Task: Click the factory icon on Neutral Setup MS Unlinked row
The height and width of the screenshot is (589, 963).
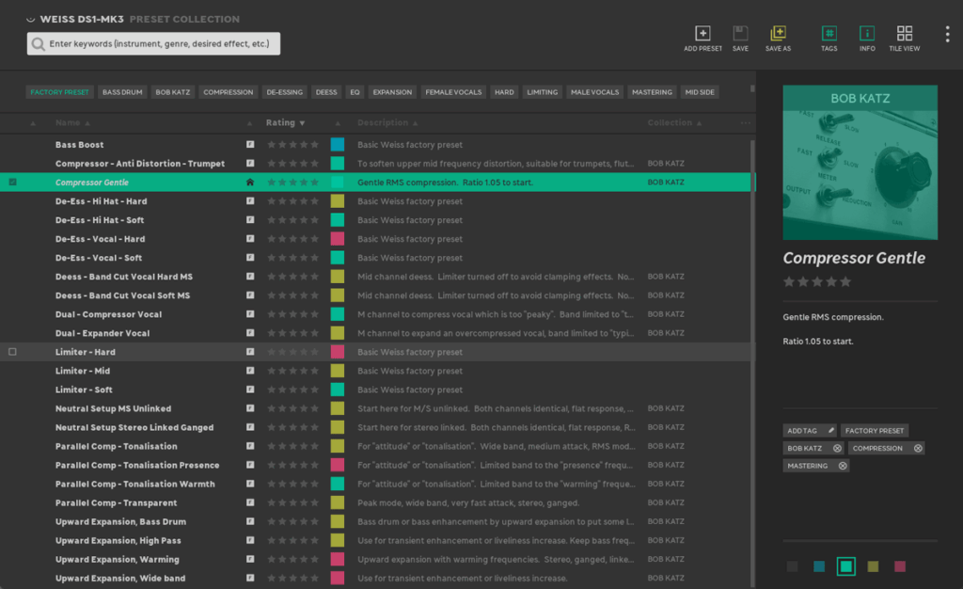Action: coord(250,408)
